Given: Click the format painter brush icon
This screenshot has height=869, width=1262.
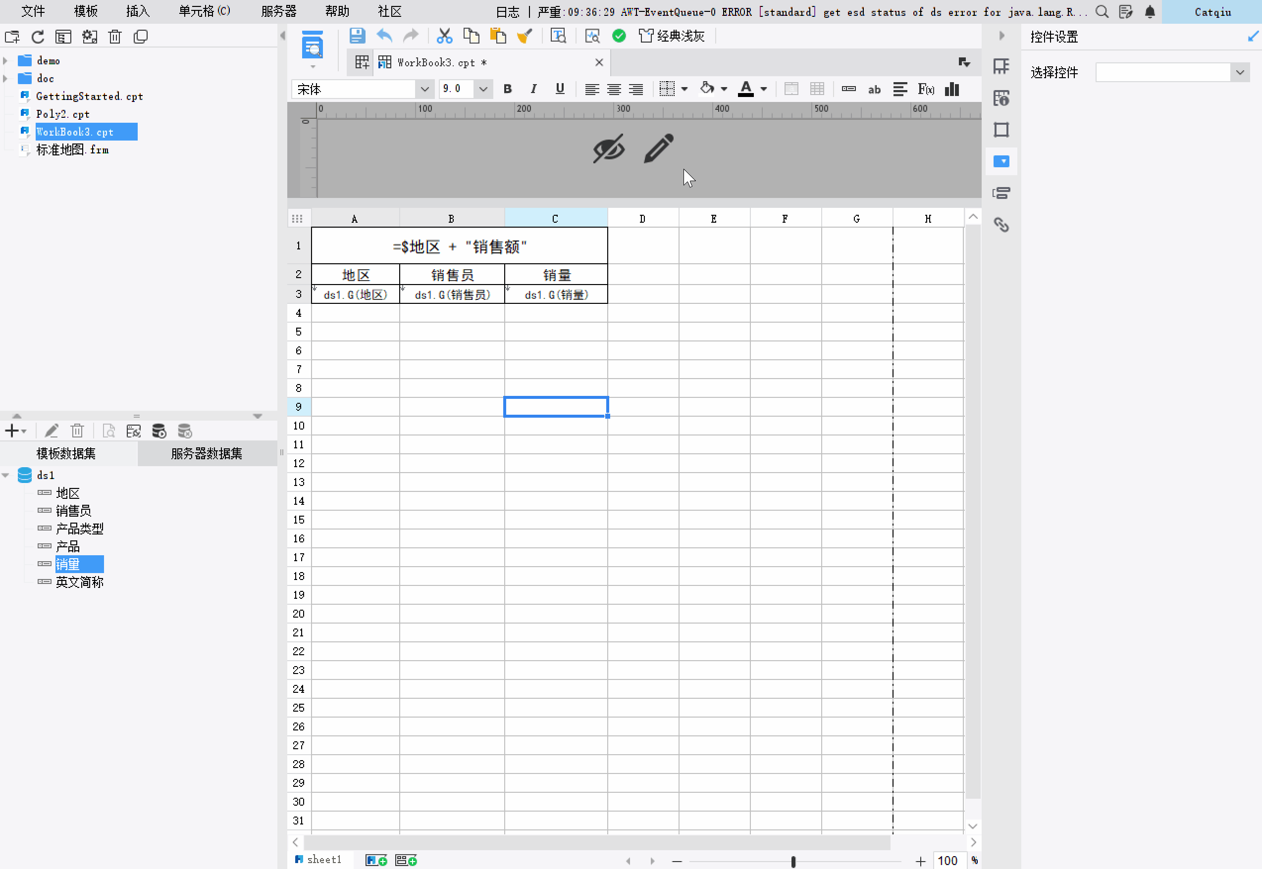Looking at the screenshot, I should coord(524,36).
